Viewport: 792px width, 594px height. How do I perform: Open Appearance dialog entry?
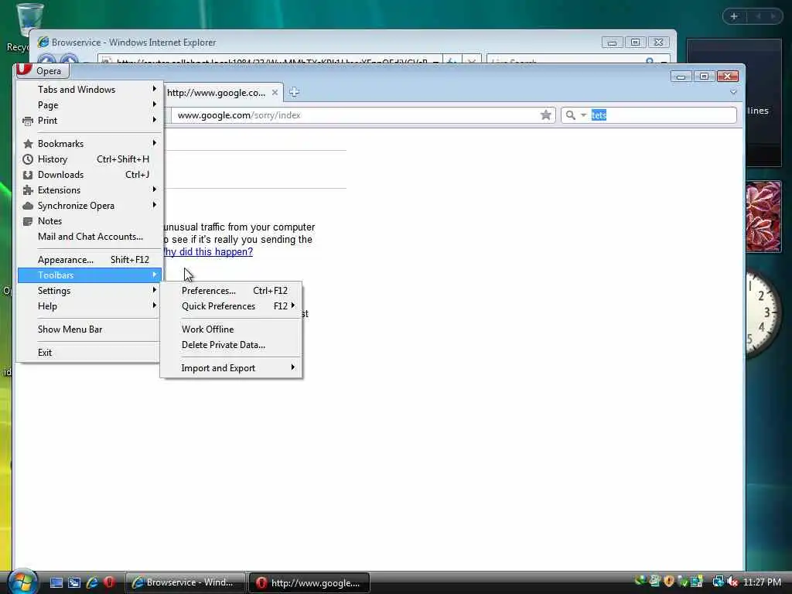[90, 260]
